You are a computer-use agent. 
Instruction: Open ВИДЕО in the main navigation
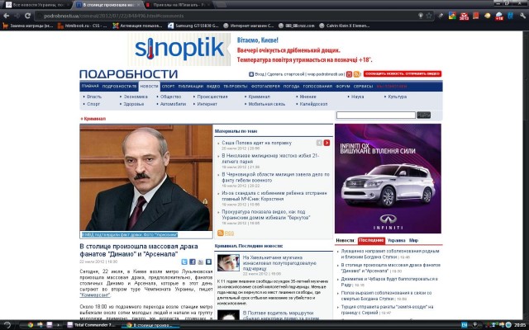click(213, 86)
